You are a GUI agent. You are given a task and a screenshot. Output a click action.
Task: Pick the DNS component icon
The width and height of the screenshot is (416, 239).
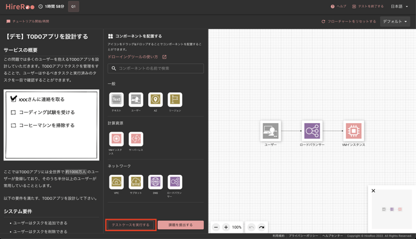[x=155, y=182]
